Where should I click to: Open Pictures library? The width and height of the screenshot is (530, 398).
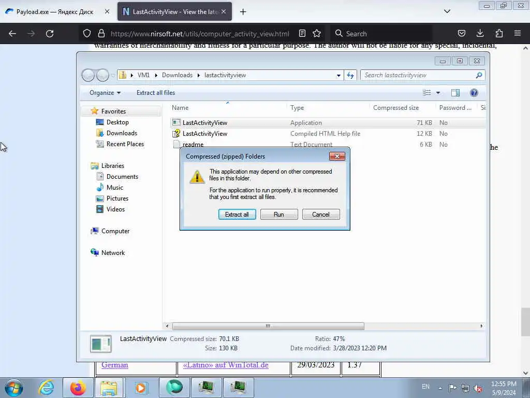[x=117, y=198]
